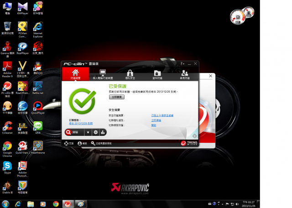Select the RiseOfVenice desktop shortcut
The image size is (292, 208).
(22, 88)
